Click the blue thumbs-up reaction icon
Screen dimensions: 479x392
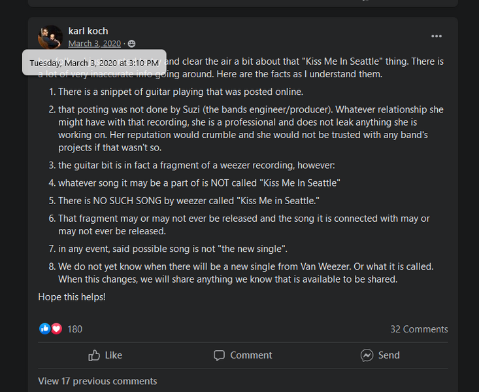coord(44,329)
